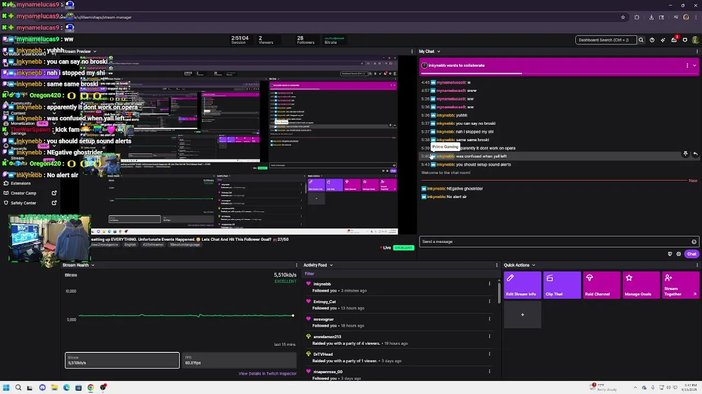Open collaboration request three-dot options
The height and width of the screenshot is (394, 702).
687,66
